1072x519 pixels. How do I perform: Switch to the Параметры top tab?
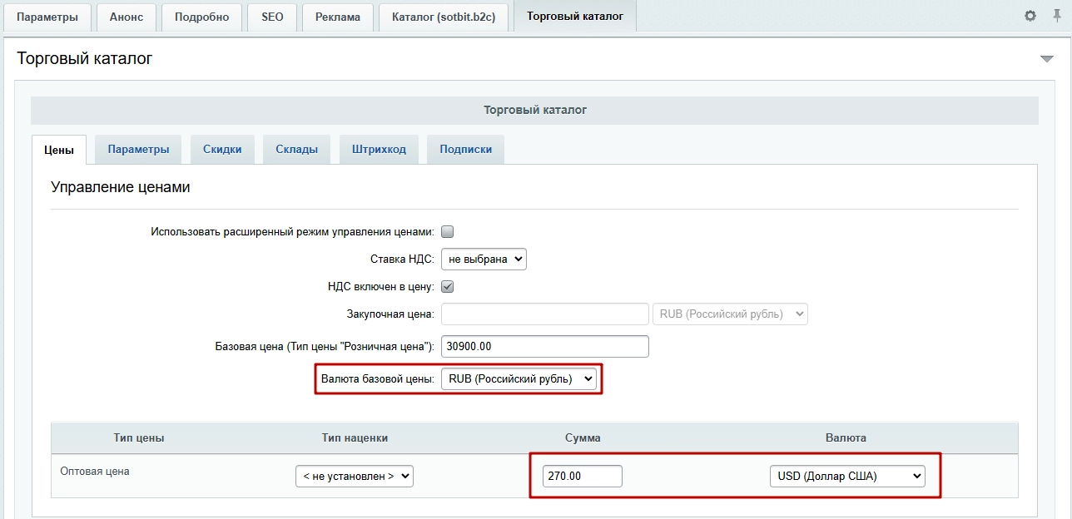(x=47, y=17)
